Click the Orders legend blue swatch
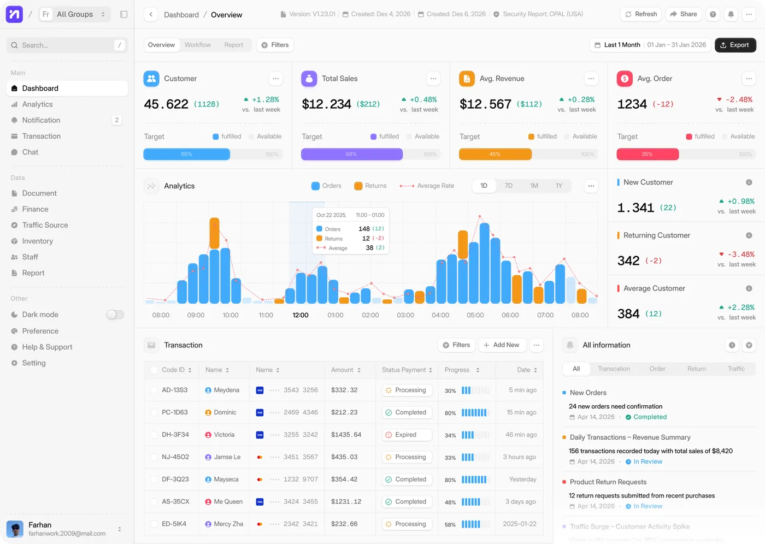Screen dimensions: 765x544 [x=315, y=186]
